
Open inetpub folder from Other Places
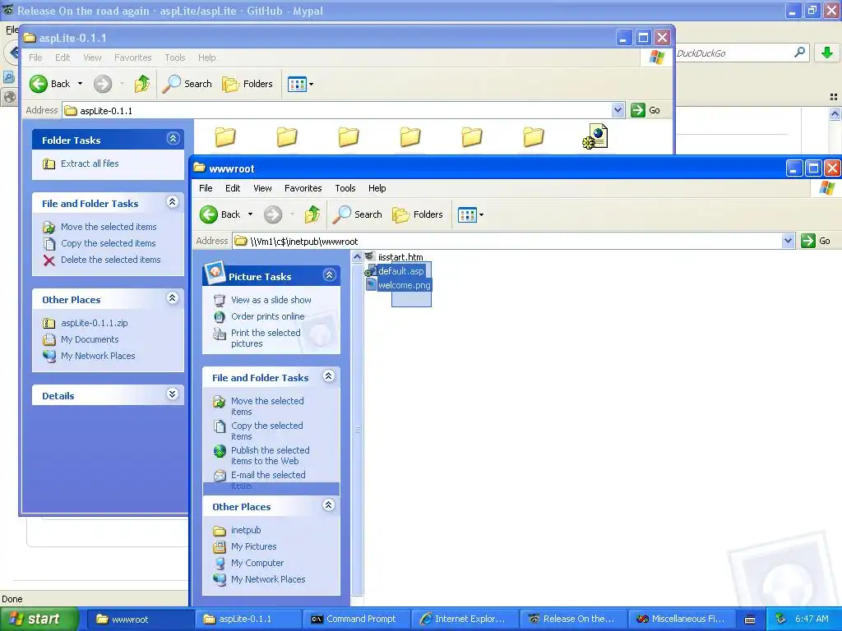245,530
